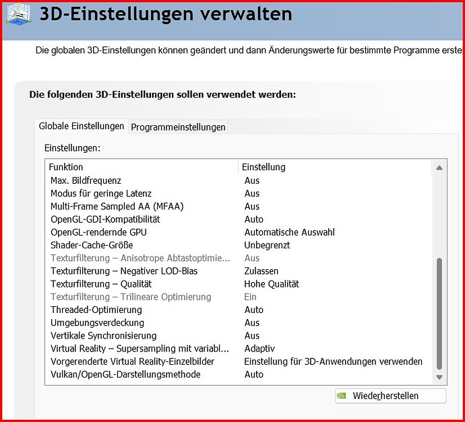Viewport: 465px width, 422px height.
Task: Click the Adaptiv value
Action: (x=259, y=349)
